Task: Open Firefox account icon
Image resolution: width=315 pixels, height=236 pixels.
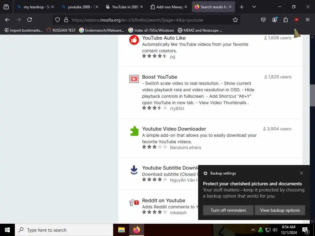Action: (x=274, y=20)
